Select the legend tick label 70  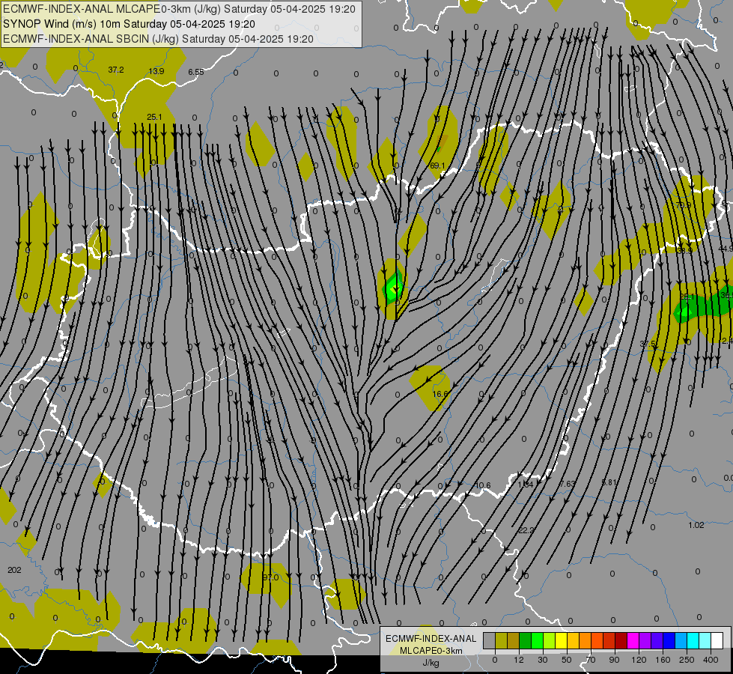coord(591,660)
